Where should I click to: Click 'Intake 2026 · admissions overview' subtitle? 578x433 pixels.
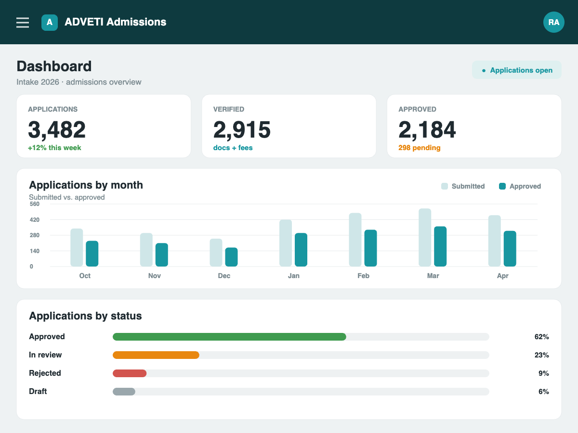click(x=79, y=82)
